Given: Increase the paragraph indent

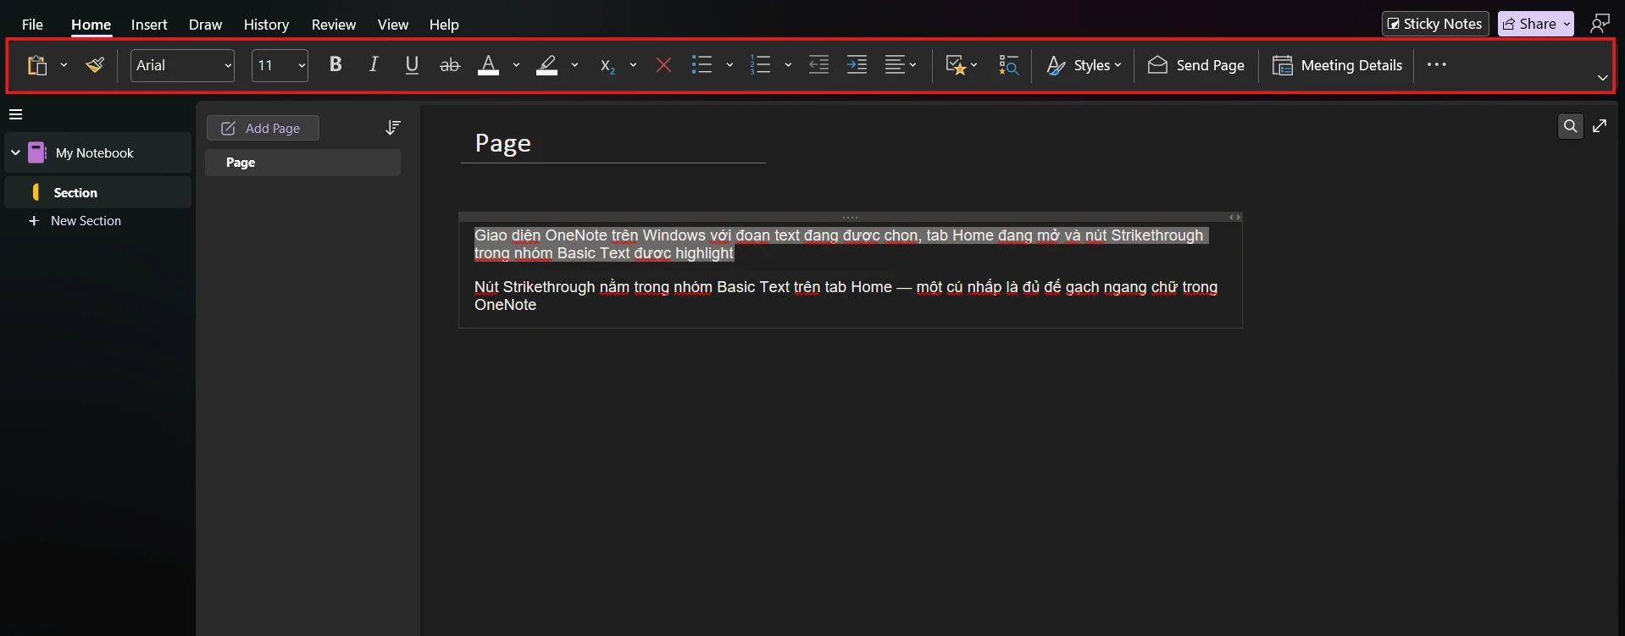Looking at the screenshot, I should coord(857,65).
